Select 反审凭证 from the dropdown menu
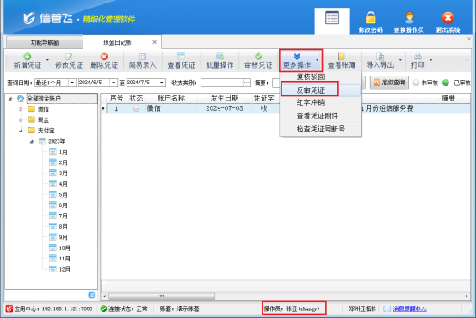The width and height of the screenshot is (476, 318). [x=310, y=90]
